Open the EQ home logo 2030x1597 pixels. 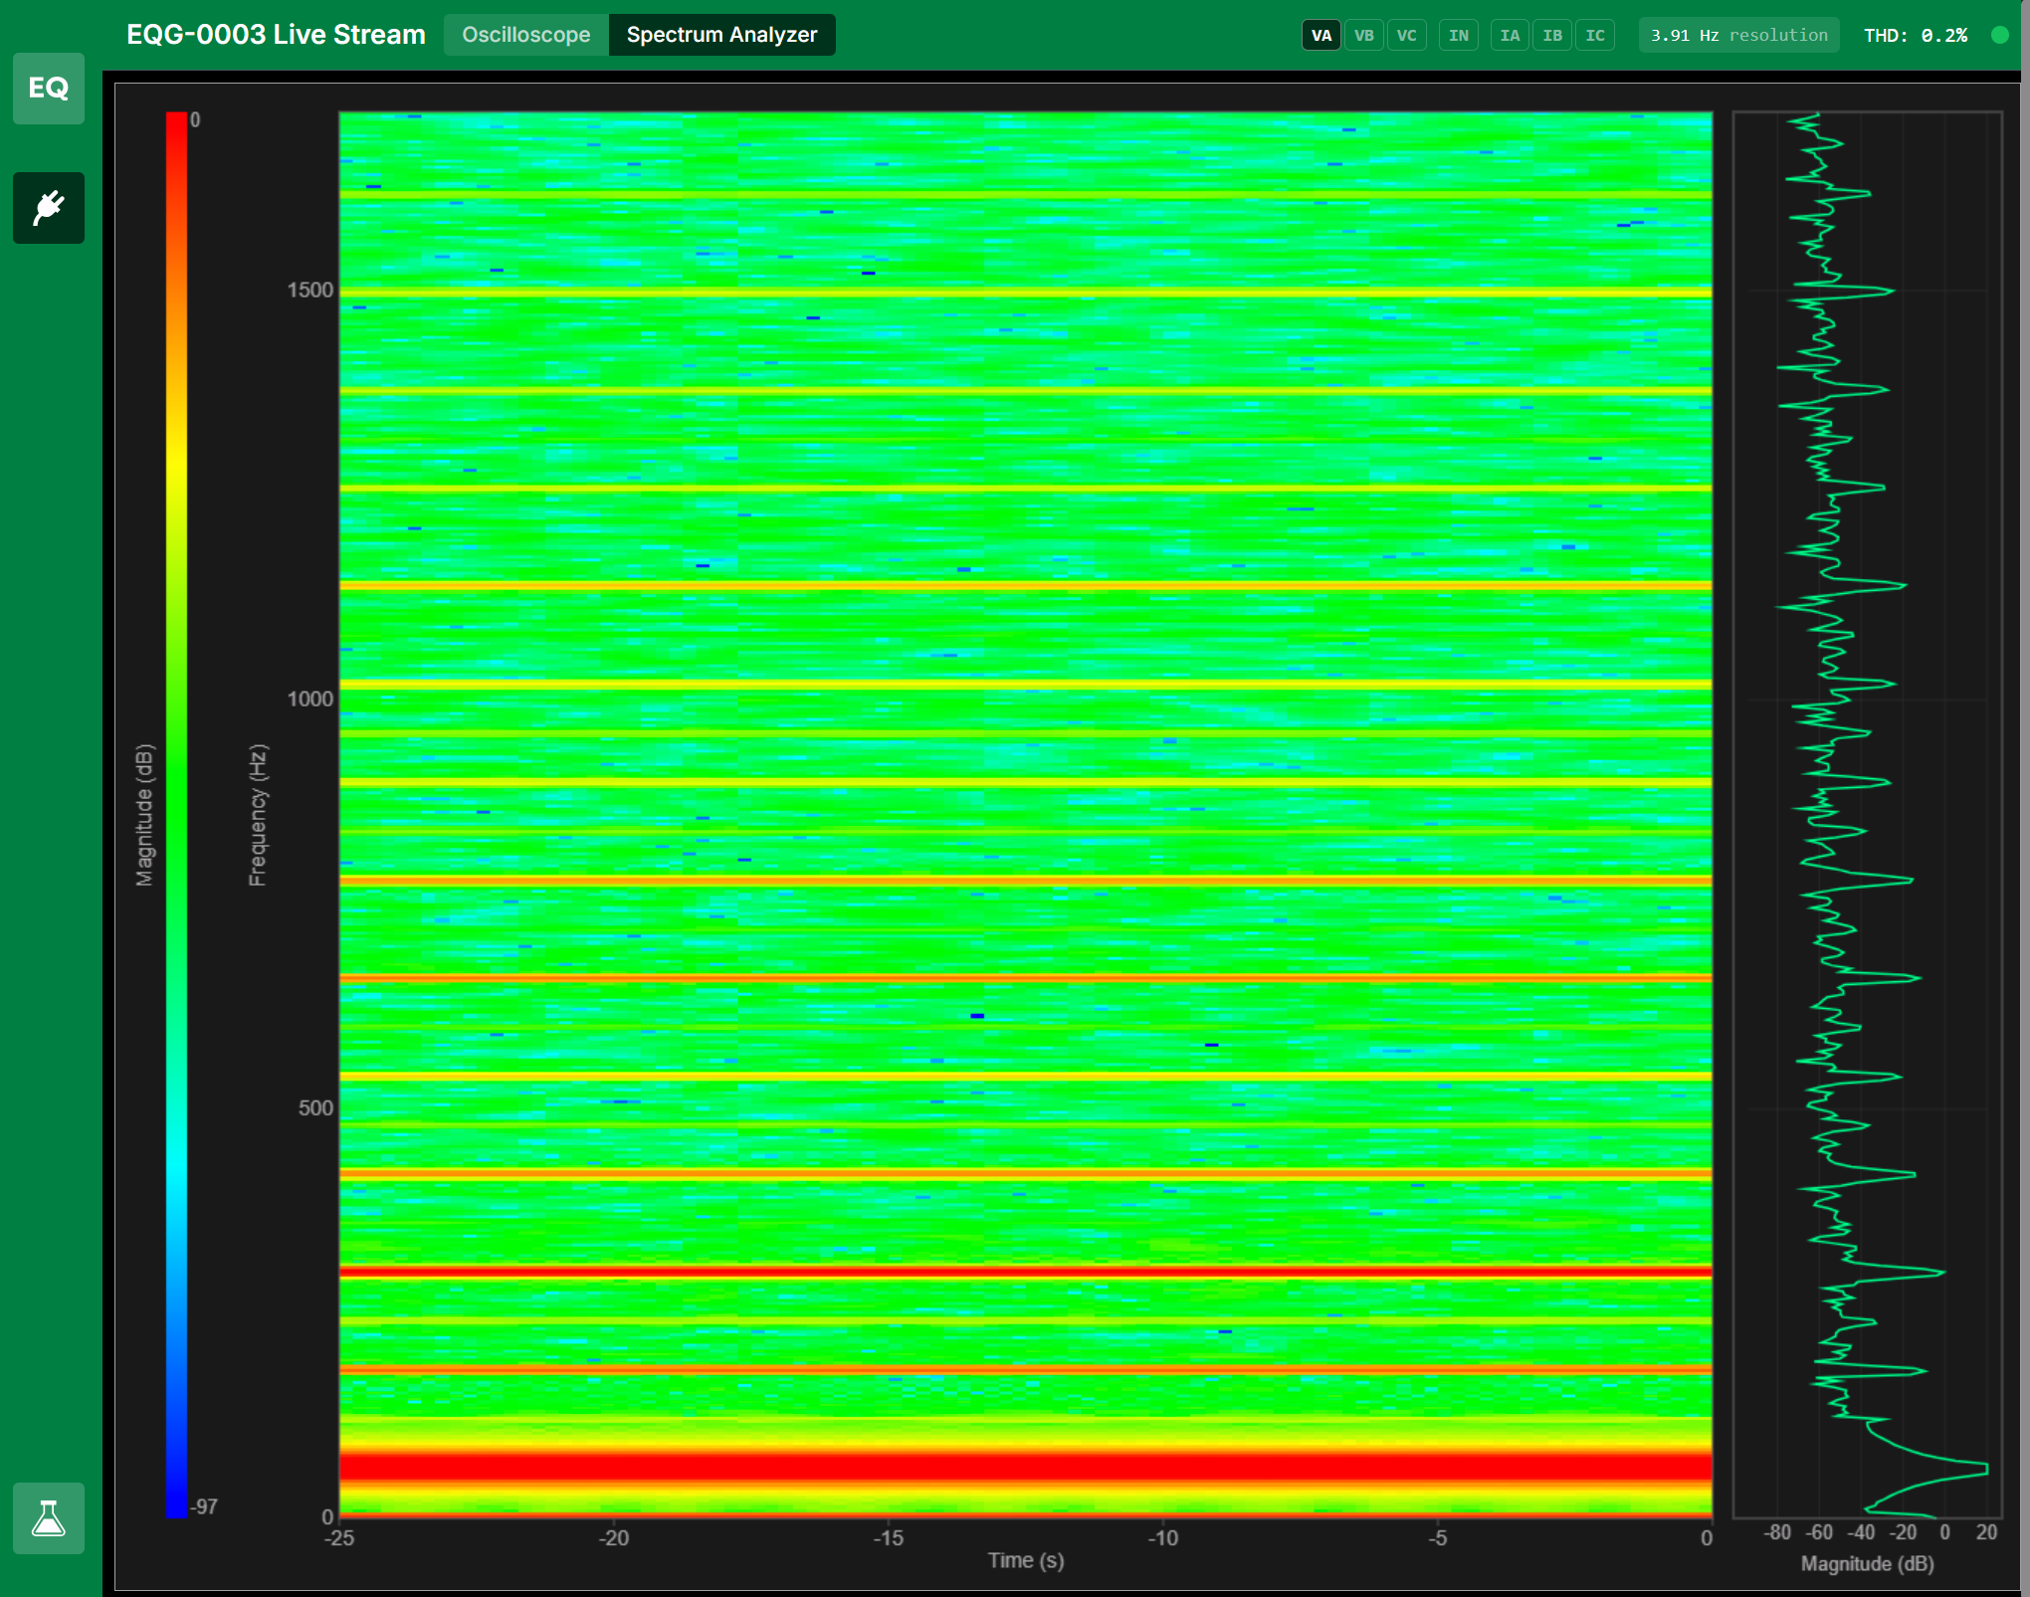click(48, 89)
